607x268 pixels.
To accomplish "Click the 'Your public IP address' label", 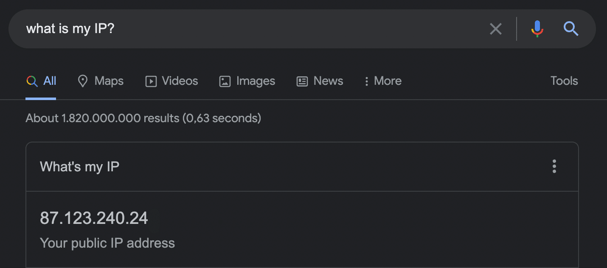I will coord(107,243).
